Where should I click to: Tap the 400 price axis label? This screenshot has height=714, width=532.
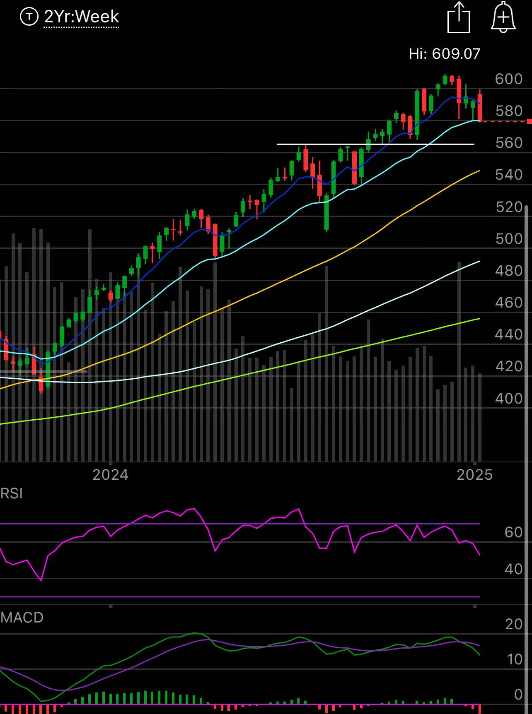[509, 399]
